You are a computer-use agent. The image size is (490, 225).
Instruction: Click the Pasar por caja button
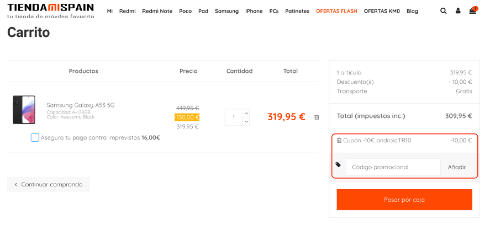pyautogui.click(x=404, y=200)
